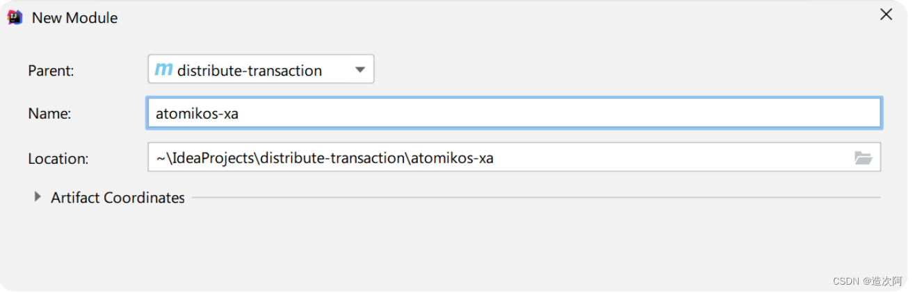913x293 pixels.
Task: Click the empty title bar area
Action: point(487,17)
